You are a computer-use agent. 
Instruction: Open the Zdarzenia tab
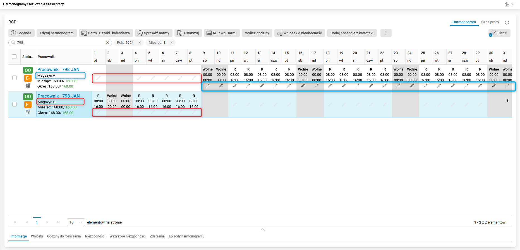157,236
